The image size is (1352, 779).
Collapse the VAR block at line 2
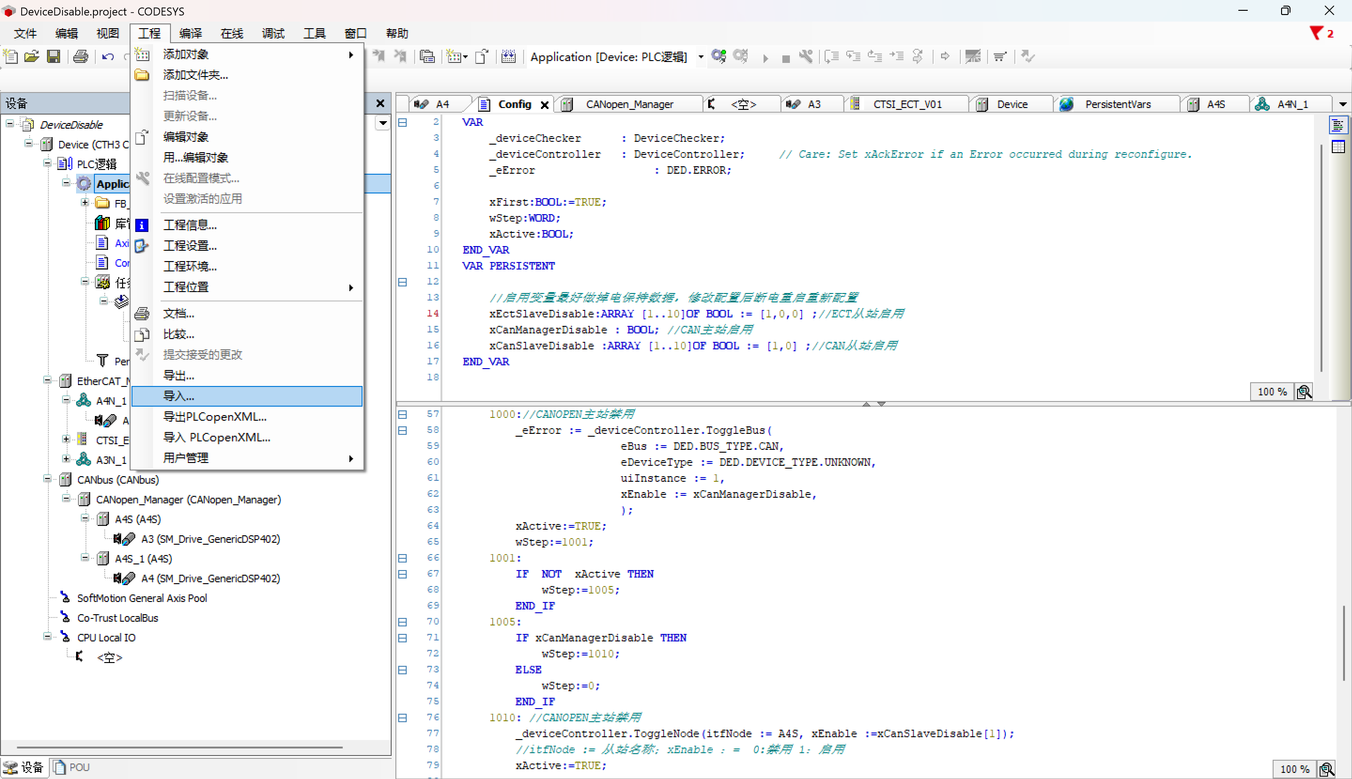[x=402, y=123]
